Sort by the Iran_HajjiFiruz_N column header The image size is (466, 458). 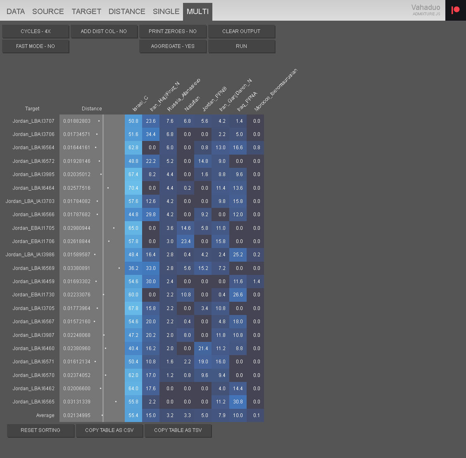[x=164, y=97]
